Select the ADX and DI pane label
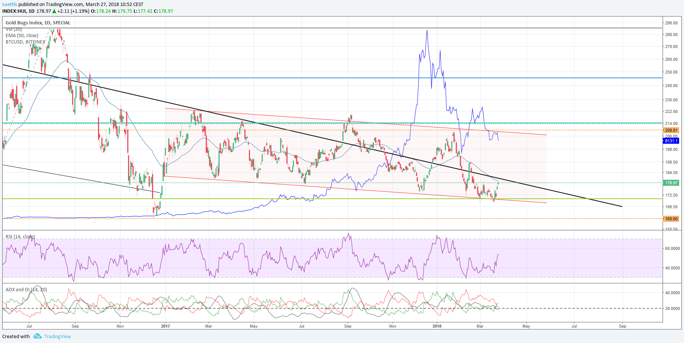This screenshot has height=343, width=684. pos(26,289)
